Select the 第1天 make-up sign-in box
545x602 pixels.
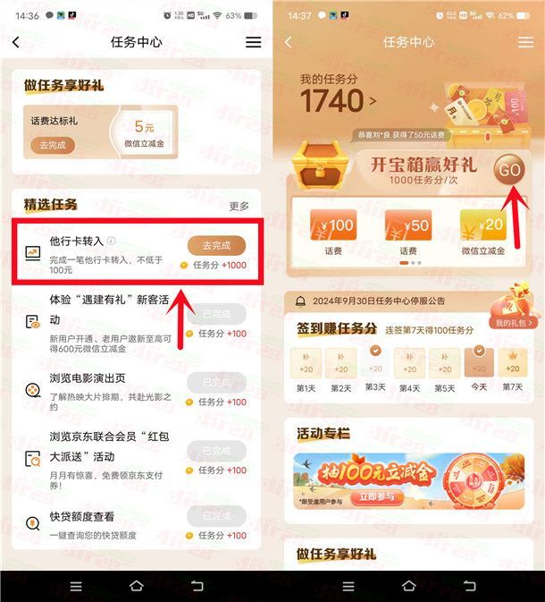click(x=306, y=363)
